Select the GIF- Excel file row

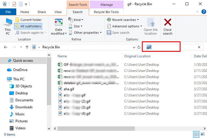88,65
